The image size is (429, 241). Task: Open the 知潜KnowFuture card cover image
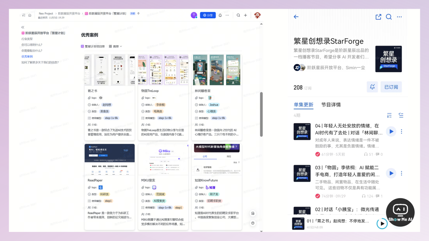[x=217, y=159]
